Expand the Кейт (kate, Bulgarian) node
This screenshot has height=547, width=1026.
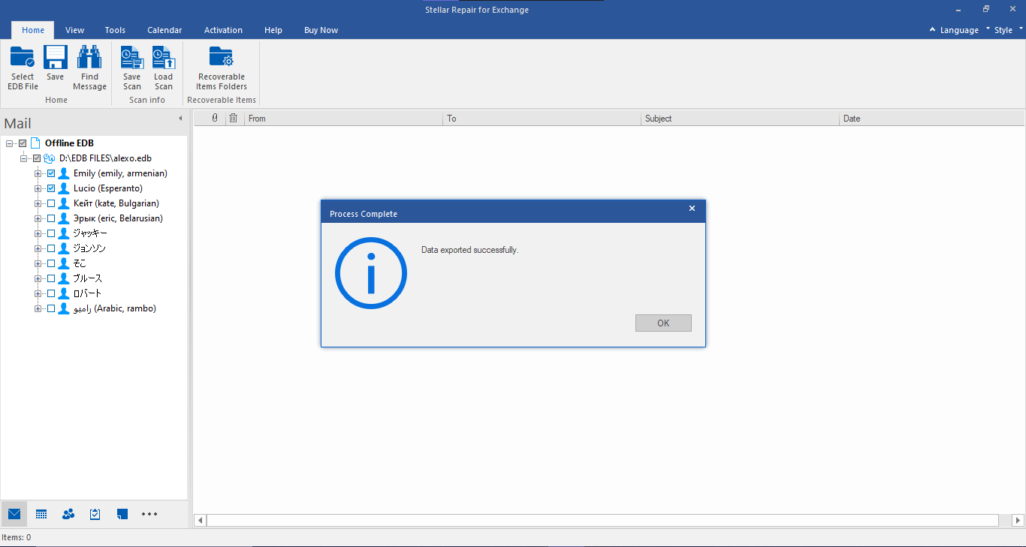(38, 203)
